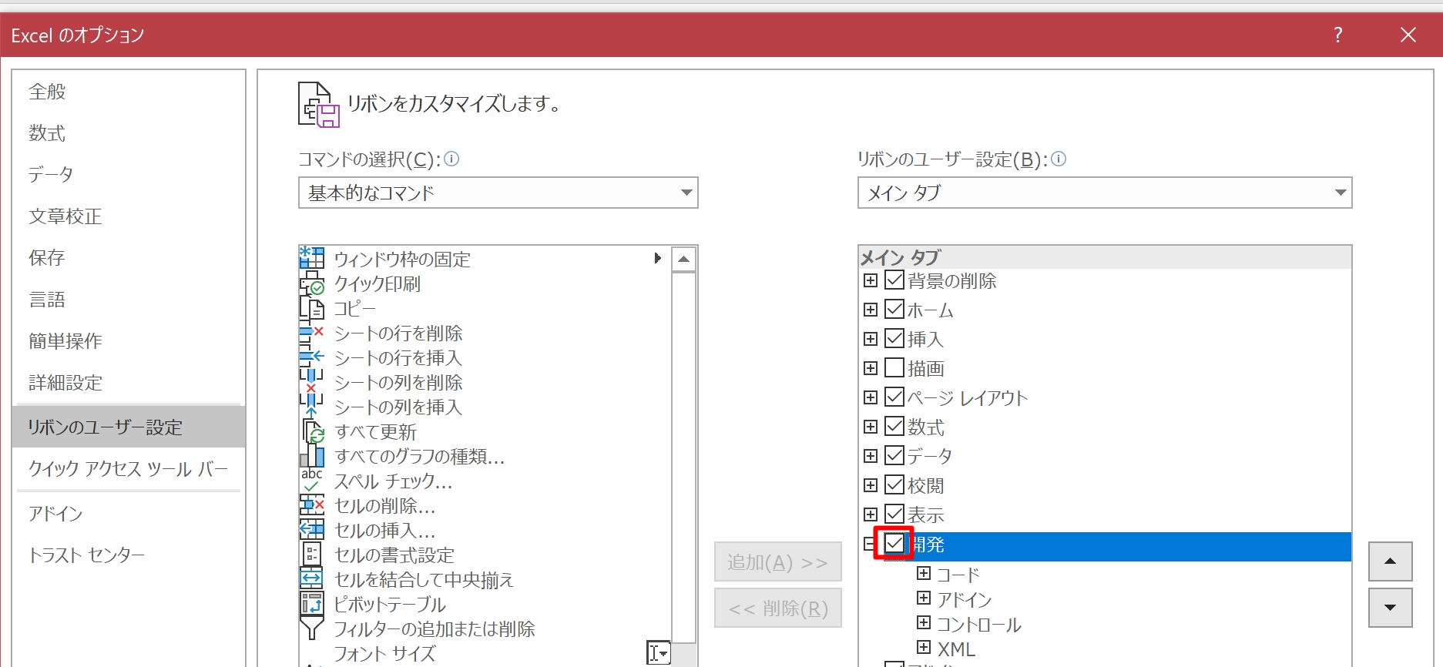Open the 数式 options category
The width and height of the screenshot is (1443, 667).
129,133
